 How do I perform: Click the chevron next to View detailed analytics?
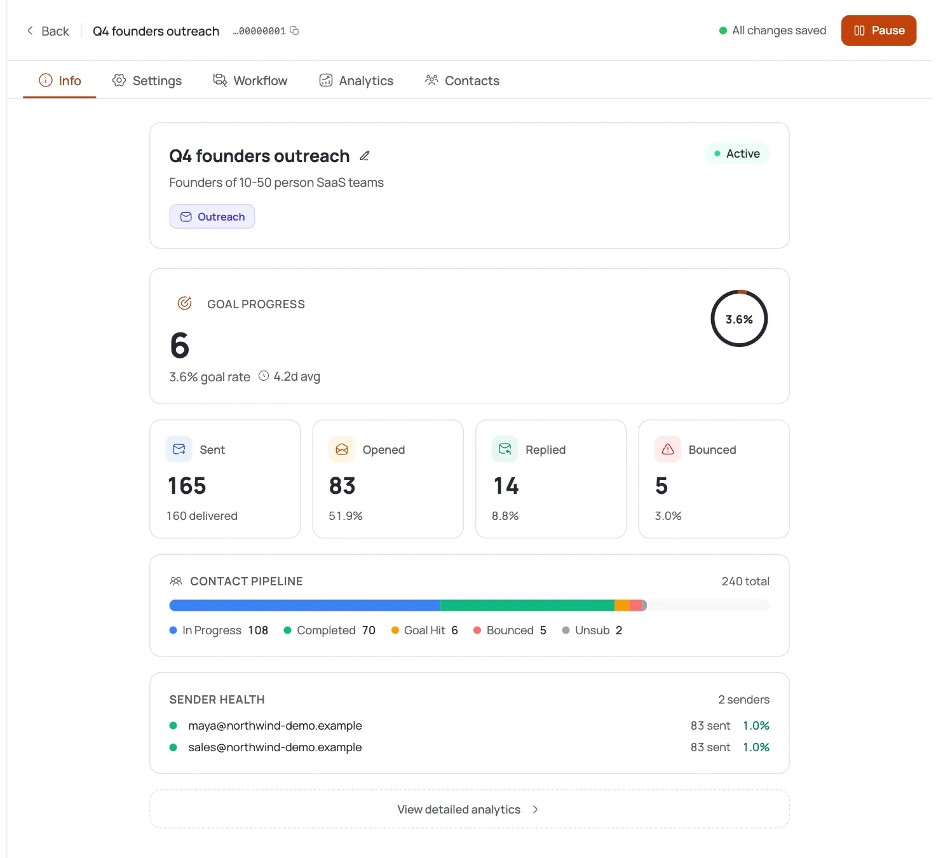536,809
